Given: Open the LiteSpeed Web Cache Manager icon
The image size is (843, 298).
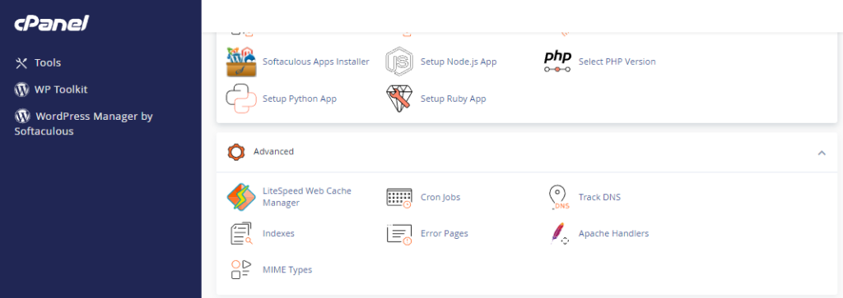Looking at the screenshot, I should [x=241, y=197].
